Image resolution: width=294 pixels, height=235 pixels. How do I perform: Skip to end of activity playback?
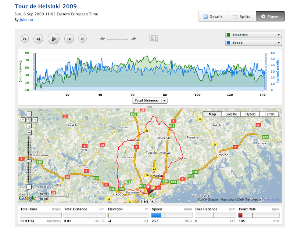click(x=82, y=39)
